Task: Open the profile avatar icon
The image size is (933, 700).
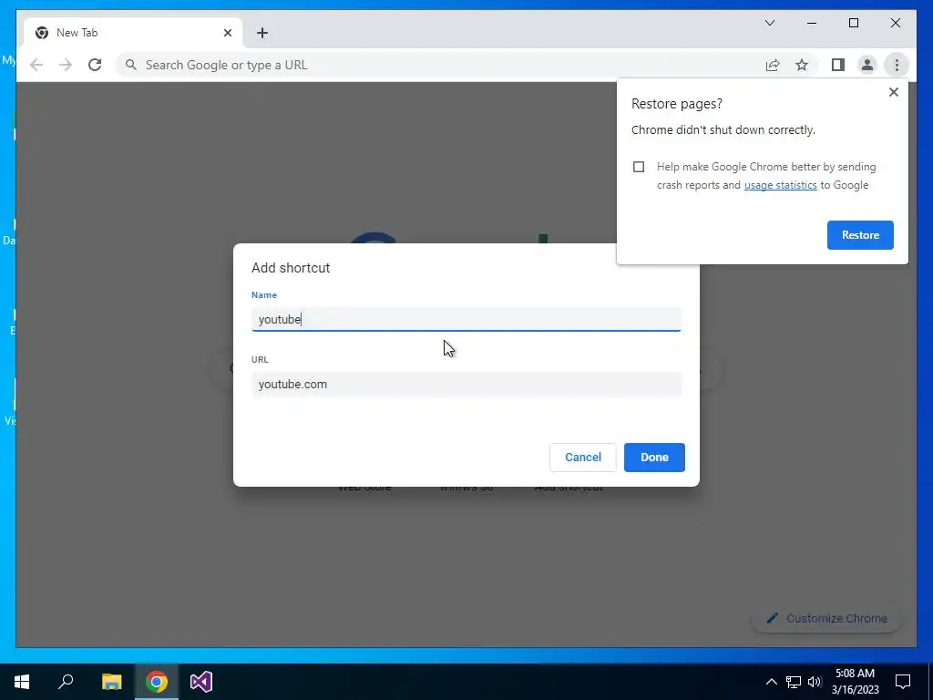Action: pos(867,65)
